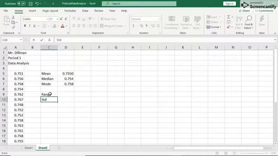Click the Name Box showing C10
278x156 pixels.
12,40
